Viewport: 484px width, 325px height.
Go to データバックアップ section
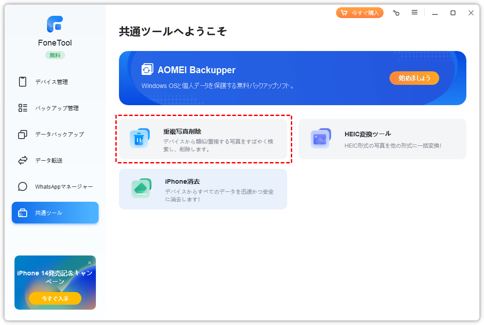59,134
